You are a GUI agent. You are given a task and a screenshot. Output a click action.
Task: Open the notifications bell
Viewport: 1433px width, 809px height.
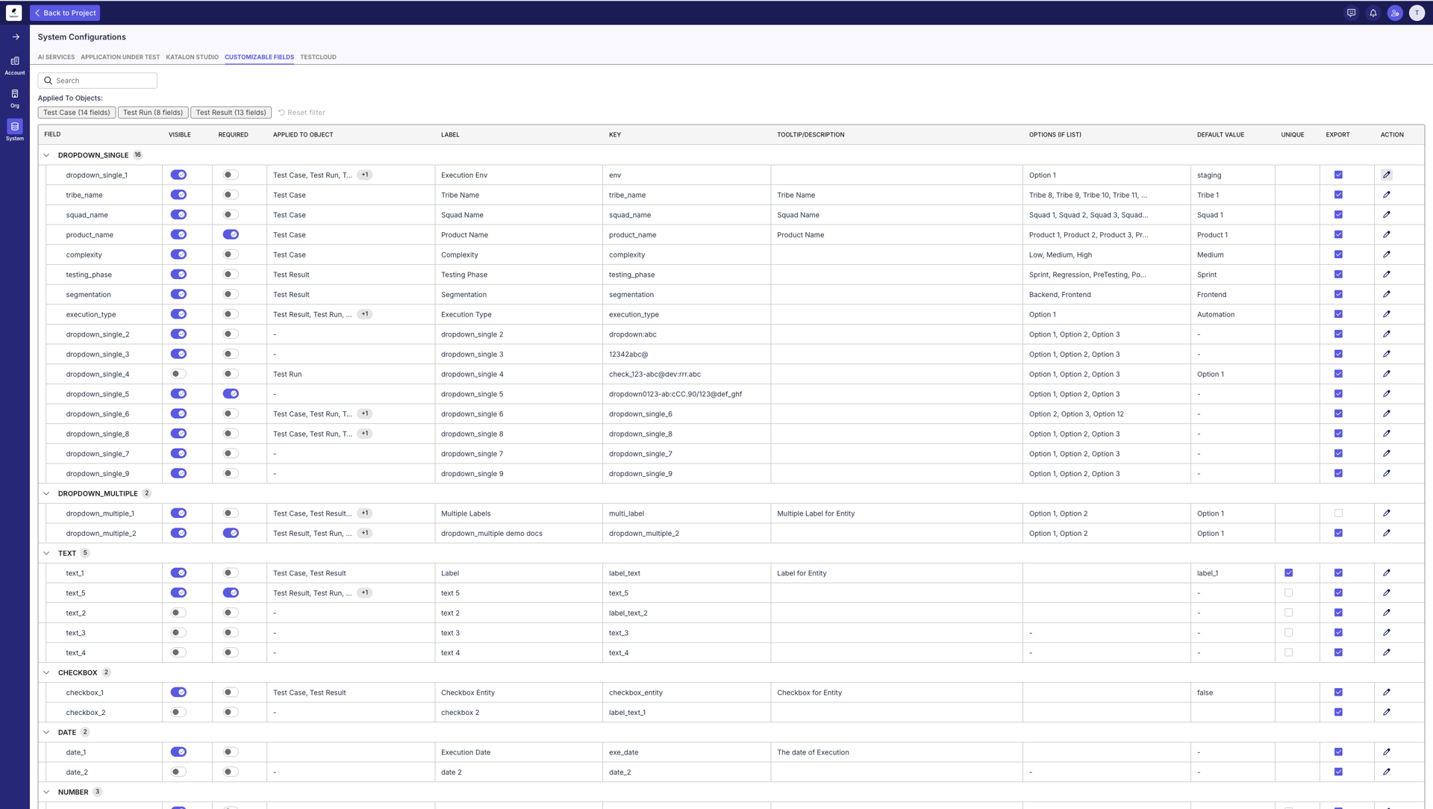[x=1373, y=13]
